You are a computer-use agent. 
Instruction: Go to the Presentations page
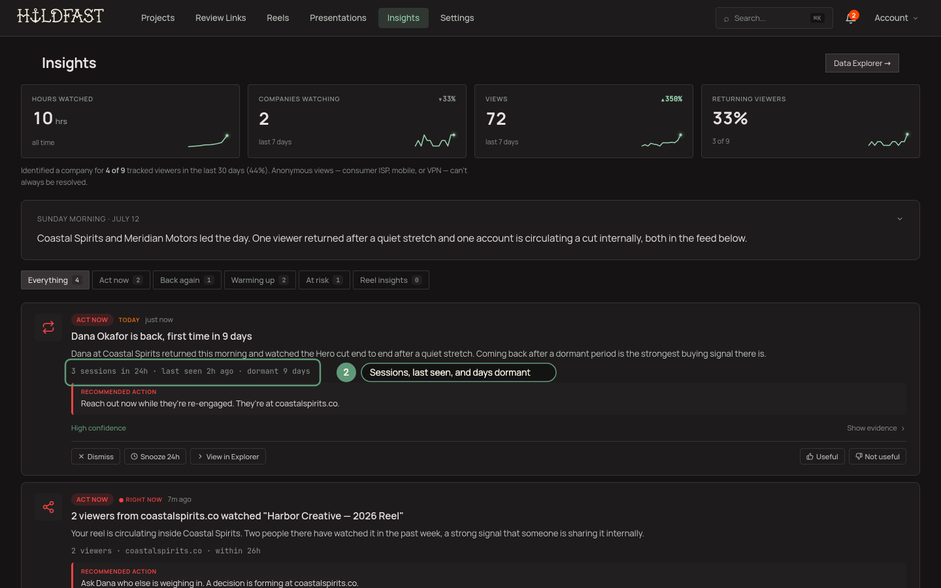[338, 18]
